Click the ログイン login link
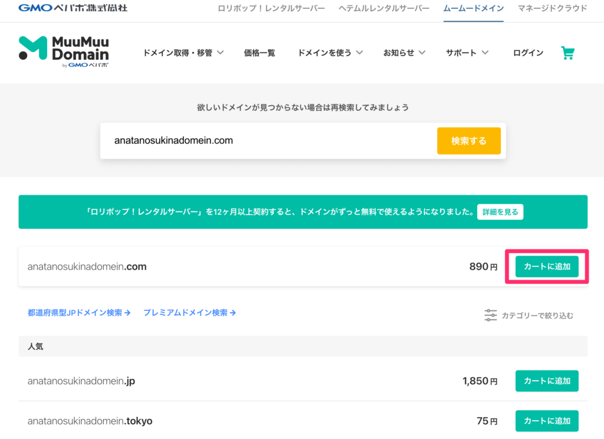This screenshot has width=604, height=439. tap(528, 53)
